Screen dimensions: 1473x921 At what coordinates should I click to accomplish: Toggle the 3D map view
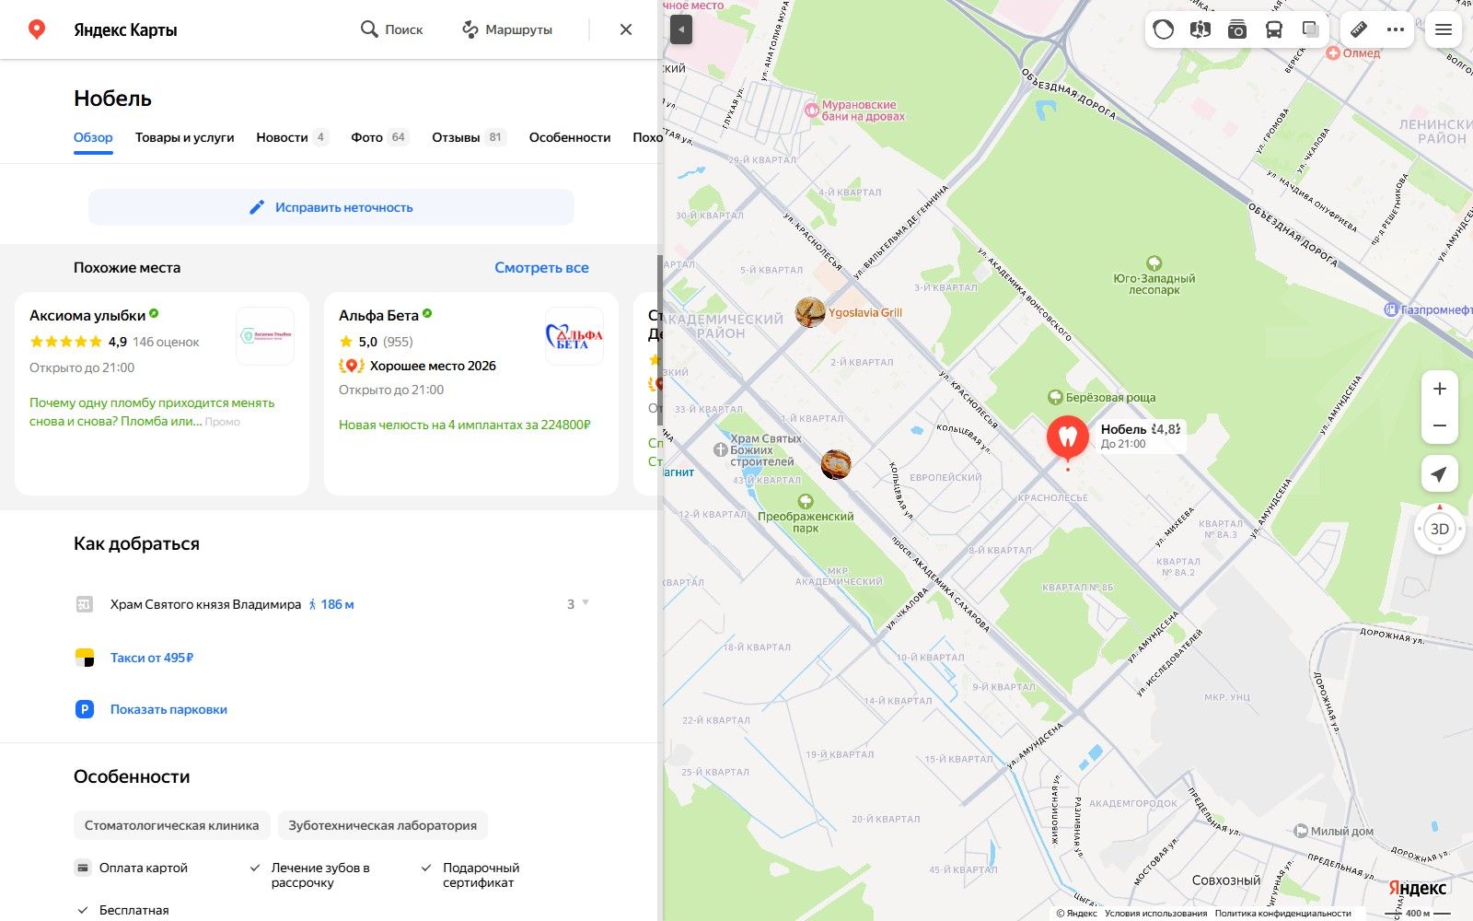(1440, 529)
